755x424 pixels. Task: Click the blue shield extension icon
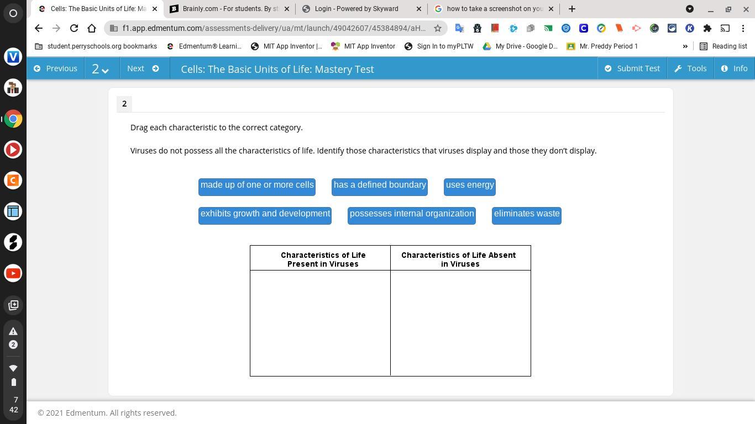pos(565,28)
